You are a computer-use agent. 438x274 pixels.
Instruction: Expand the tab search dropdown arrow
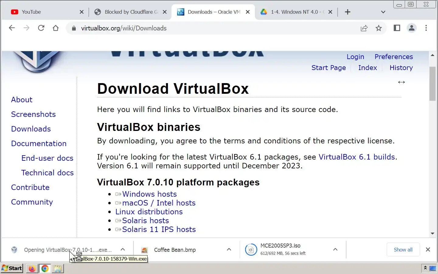[383, 12]
